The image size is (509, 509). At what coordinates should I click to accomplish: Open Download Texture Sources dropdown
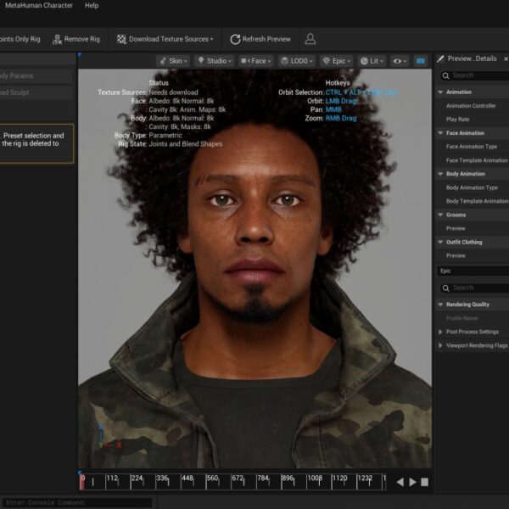pos(165,39)
